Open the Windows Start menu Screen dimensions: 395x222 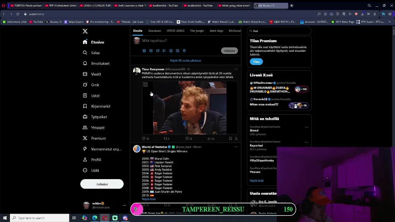click(x=5, y=218)
